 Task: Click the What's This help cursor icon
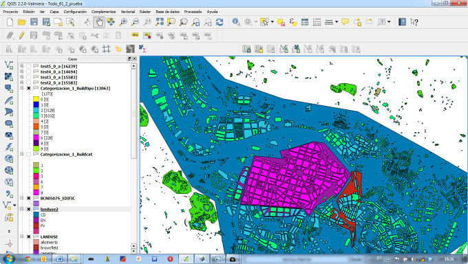click(x=414, y=22)
